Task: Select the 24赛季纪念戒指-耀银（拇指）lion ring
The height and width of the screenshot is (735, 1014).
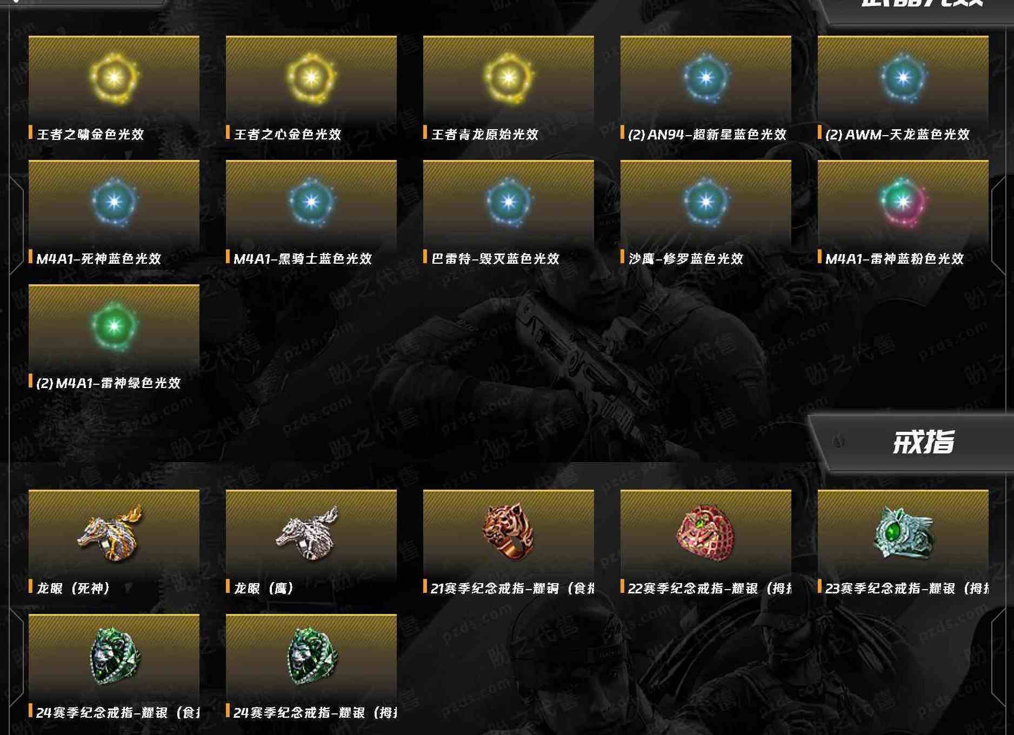Action: (311, 656)
